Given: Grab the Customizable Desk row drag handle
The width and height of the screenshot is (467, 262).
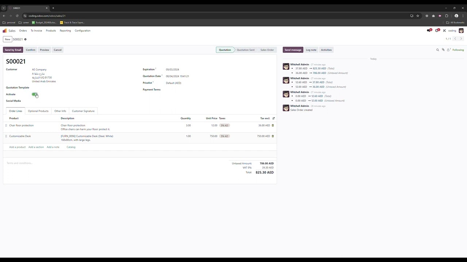Looking at the screenshot, I should pyautogui.click(x=6, y=136).
